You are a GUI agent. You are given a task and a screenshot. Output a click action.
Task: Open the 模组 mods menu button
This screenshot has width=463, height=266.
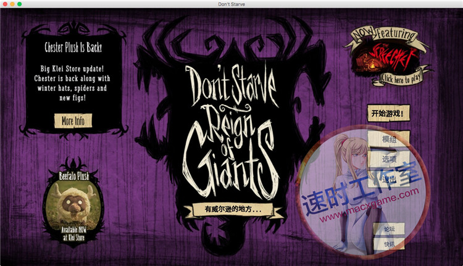[388, 139]
